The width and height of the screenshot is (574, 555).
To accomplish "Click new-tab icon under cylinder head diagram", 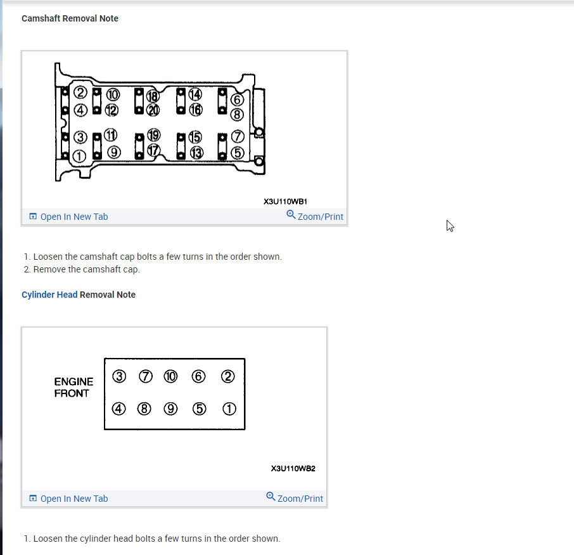I will [x=33, y=498].
